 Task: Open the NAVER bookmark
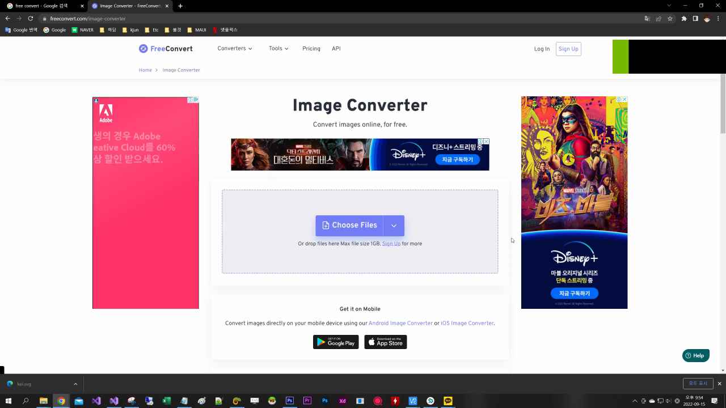[x=83, y=30]
